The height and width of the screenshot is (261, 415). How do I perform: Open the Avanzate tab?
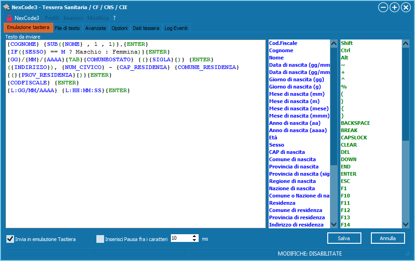coord(95,28)
